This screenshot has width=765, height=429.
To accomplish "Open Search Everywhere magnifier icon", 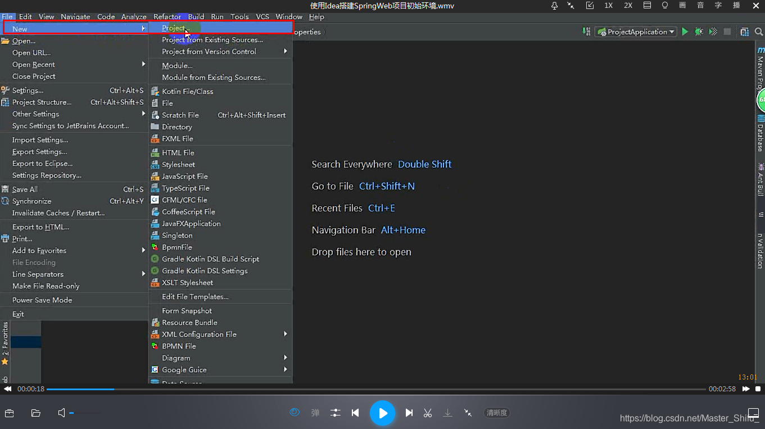I will 759,32.
